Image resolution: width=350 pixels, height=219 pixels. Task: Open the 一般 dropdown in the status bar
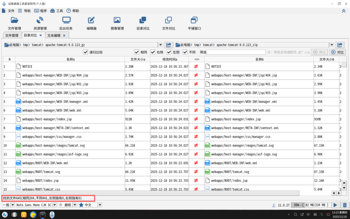13,205
